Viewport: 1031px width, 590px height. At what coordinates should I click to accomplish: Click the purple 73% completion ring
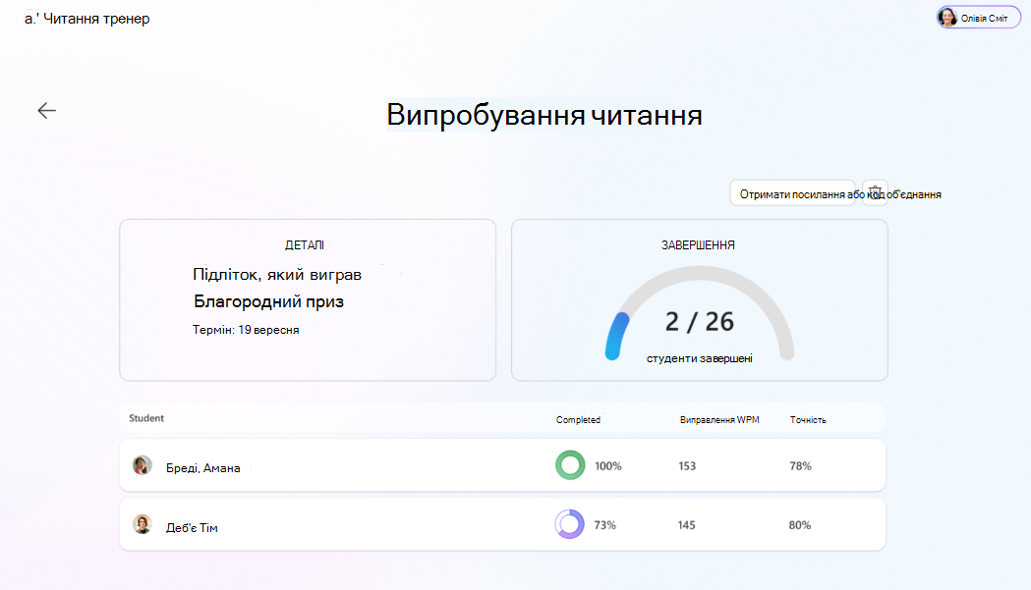[569, 524]
